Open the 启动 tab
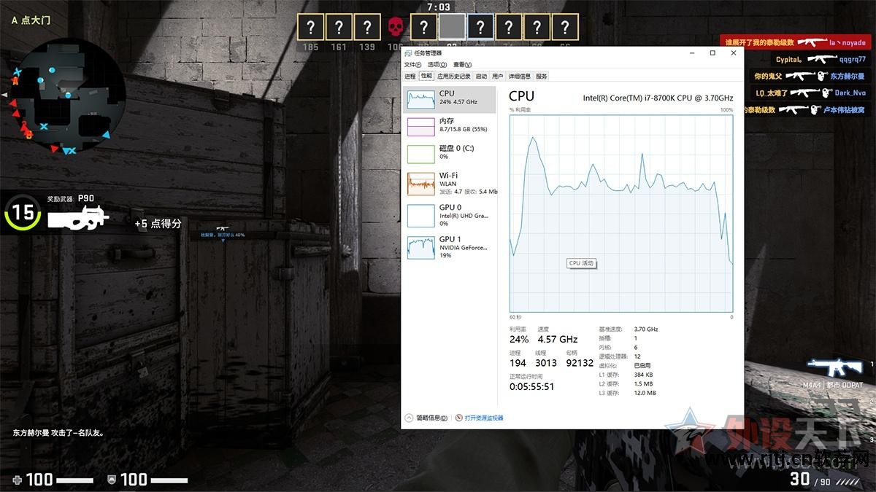876x492 pixels. click(x=481, y=76)
